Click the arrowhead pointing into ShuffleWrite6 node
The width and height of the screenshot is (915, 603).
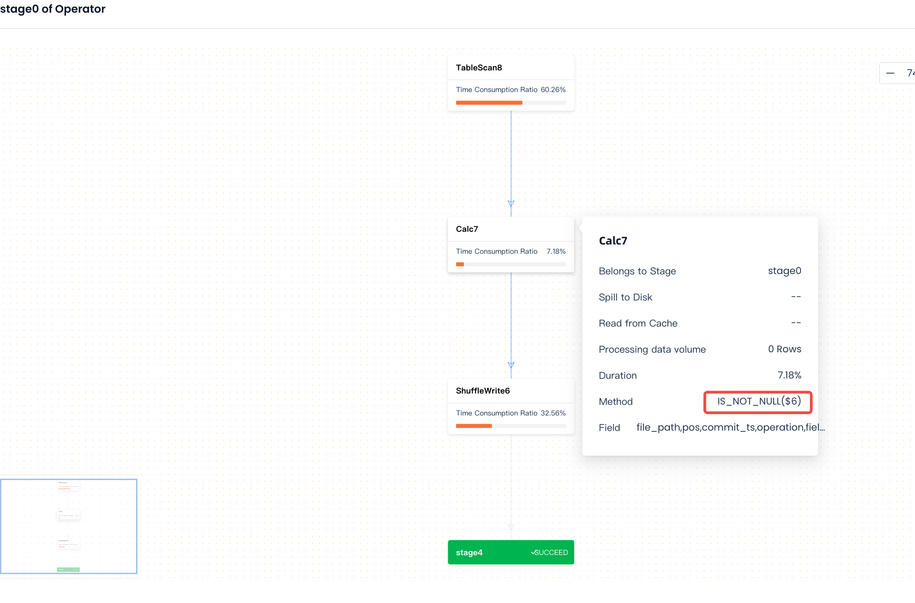pos(511,365)
